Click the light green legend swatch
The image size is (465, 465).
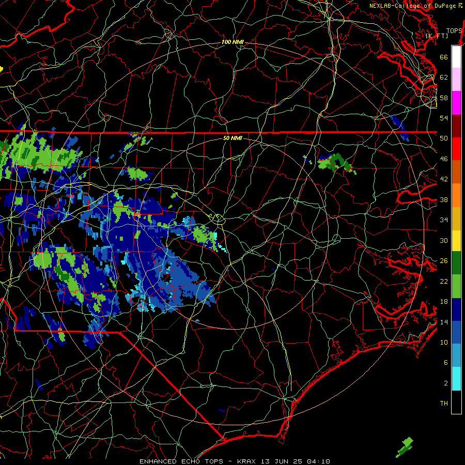[x=456, y=286]
